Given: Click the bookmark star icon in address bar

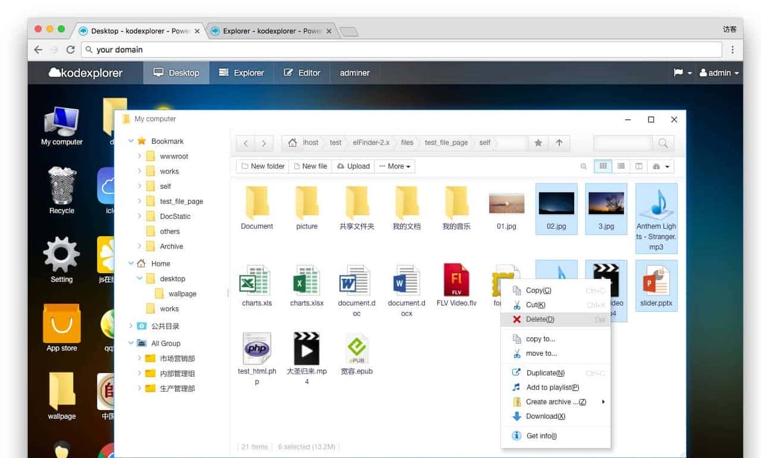Looking at the screenshot, I should pos(538,143).
